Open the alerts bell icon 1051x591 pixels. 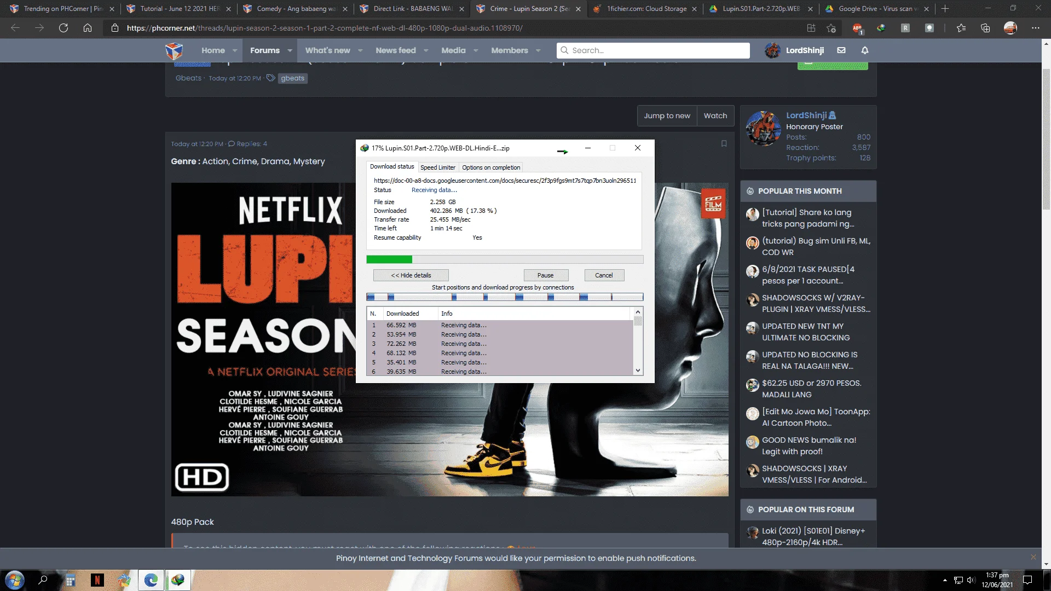[x=865, y=50]
